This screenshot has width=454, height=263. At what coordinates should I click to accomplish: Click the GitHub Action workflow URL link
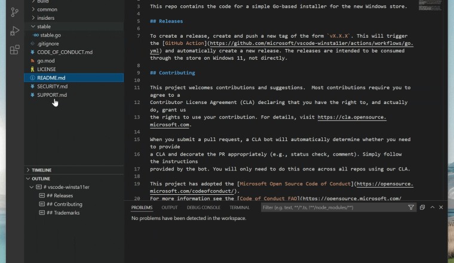[312, 44]
